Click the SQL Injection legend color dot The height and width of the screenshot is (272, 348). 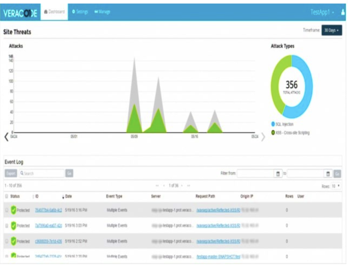[x=273, y=124]
